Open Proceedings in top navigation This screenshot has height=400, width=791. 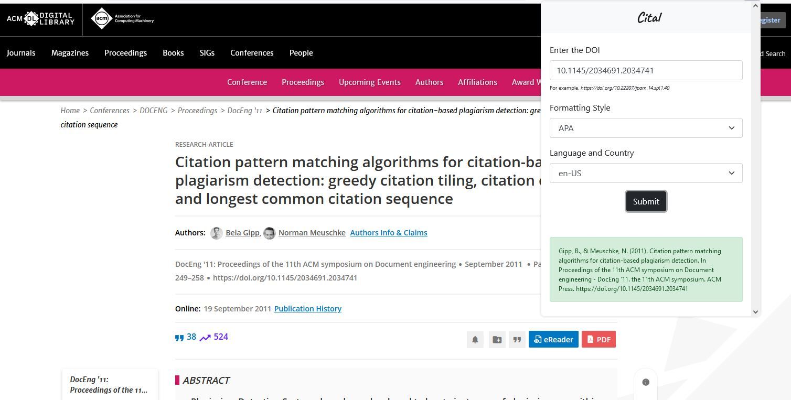point(125,53)
